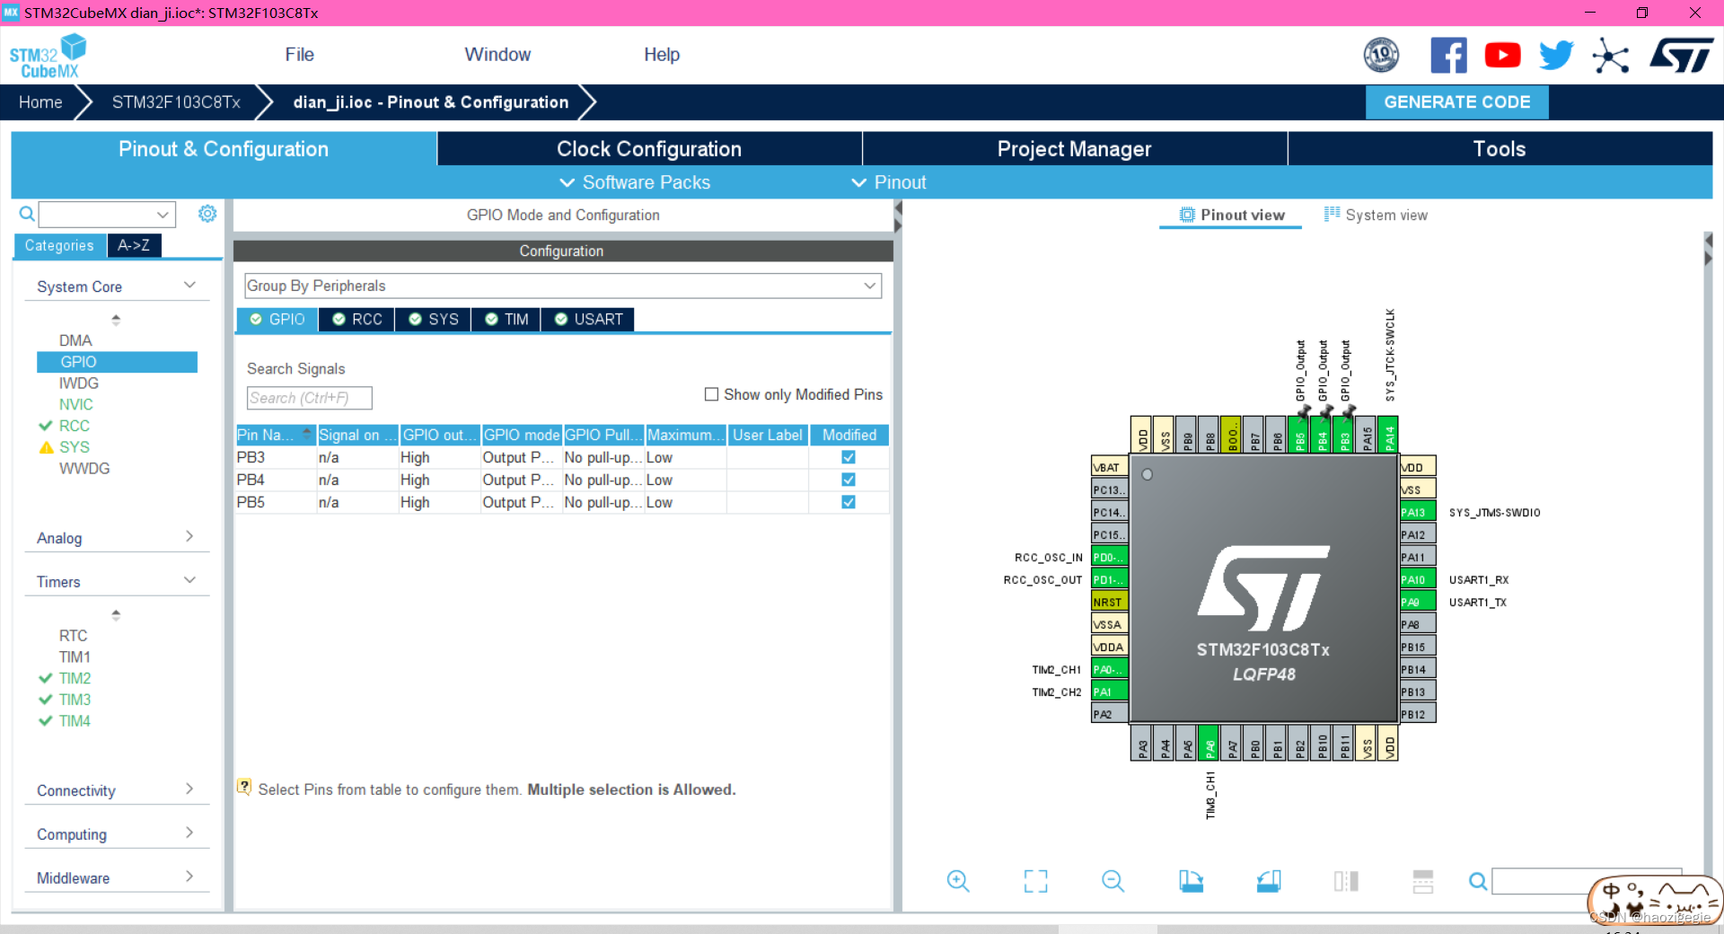Image resolution: width=1724 pixels, height=934 pixels.
Task: Click STM32F103C8Tx breadcrumb
Action: 176,102
